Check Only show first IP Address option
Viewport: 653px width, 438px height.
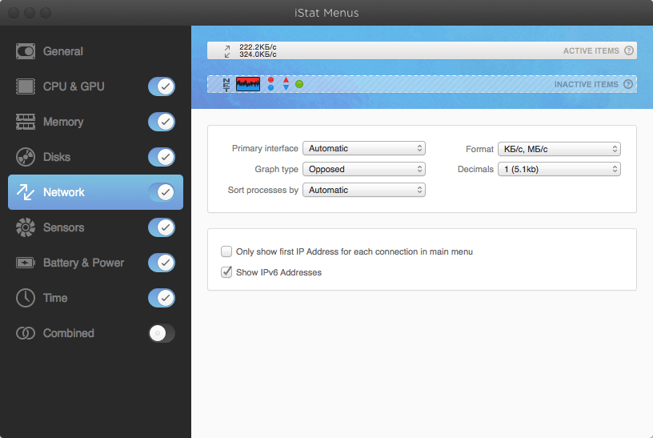pos(226,251)
